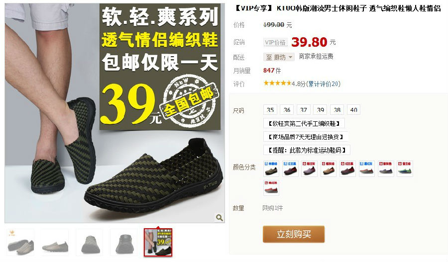Open the 累计评价20 reviews link

coord(323,84)
